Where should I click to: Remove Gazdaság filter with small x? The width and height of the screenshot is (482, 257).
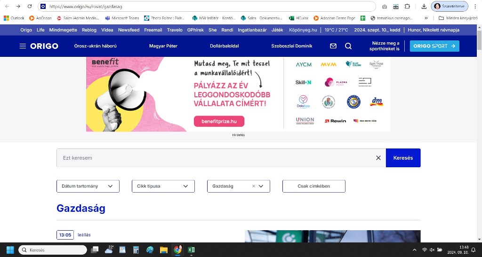[x=254, y=186]
